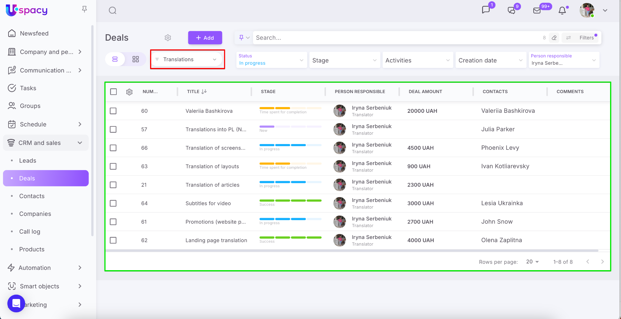The image size is (621, 319).
Task: Open the mail inbox with the 99+ badge
Action: tap(537, 11)
